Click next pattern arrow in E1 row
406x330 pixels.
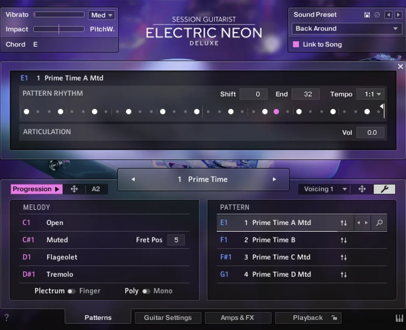coord(367,223)
